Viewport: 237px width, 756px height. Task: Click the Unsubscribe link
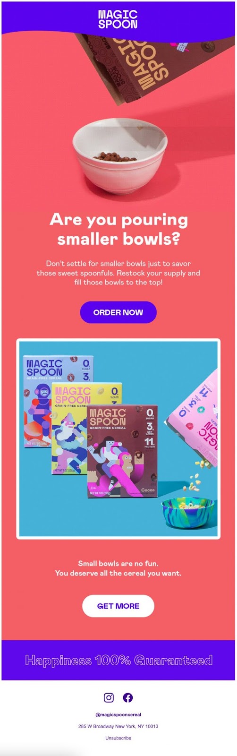(x=118, y=738)
